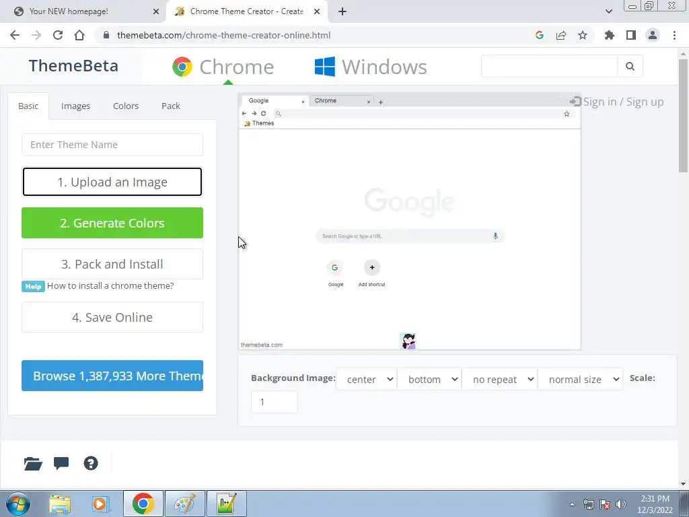Click the taskbar clock showing 2:31 PM

[x=655, y=504]
